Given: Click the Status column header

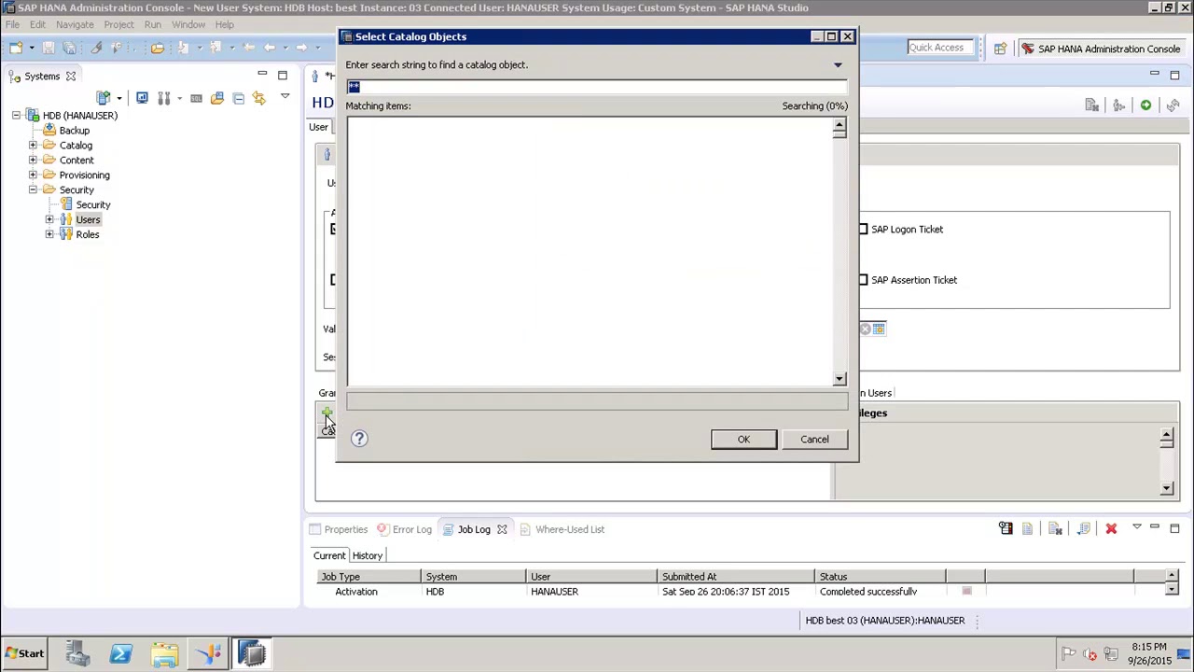Looking at the screenshot, I should [880, 577].
